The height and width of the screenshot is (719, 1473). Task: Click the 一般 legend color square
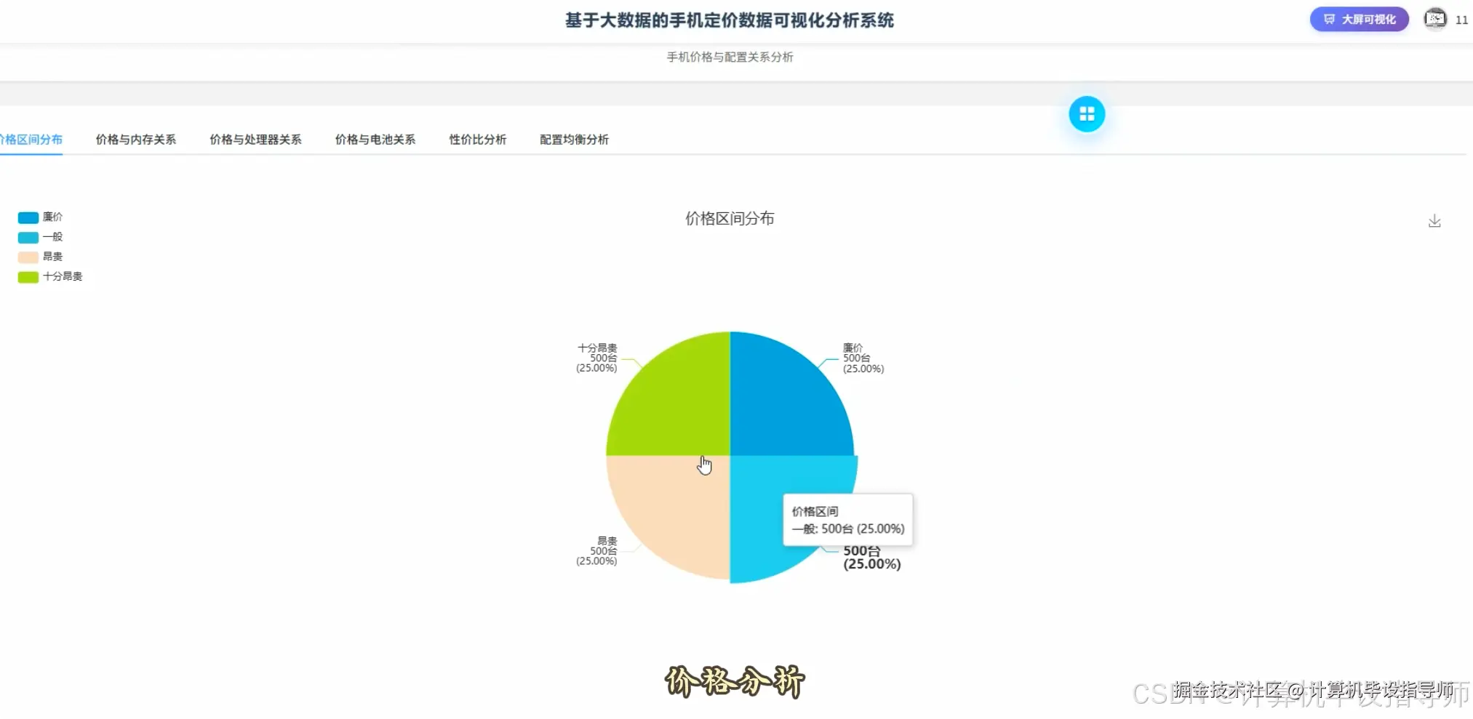tap(27, 236)
